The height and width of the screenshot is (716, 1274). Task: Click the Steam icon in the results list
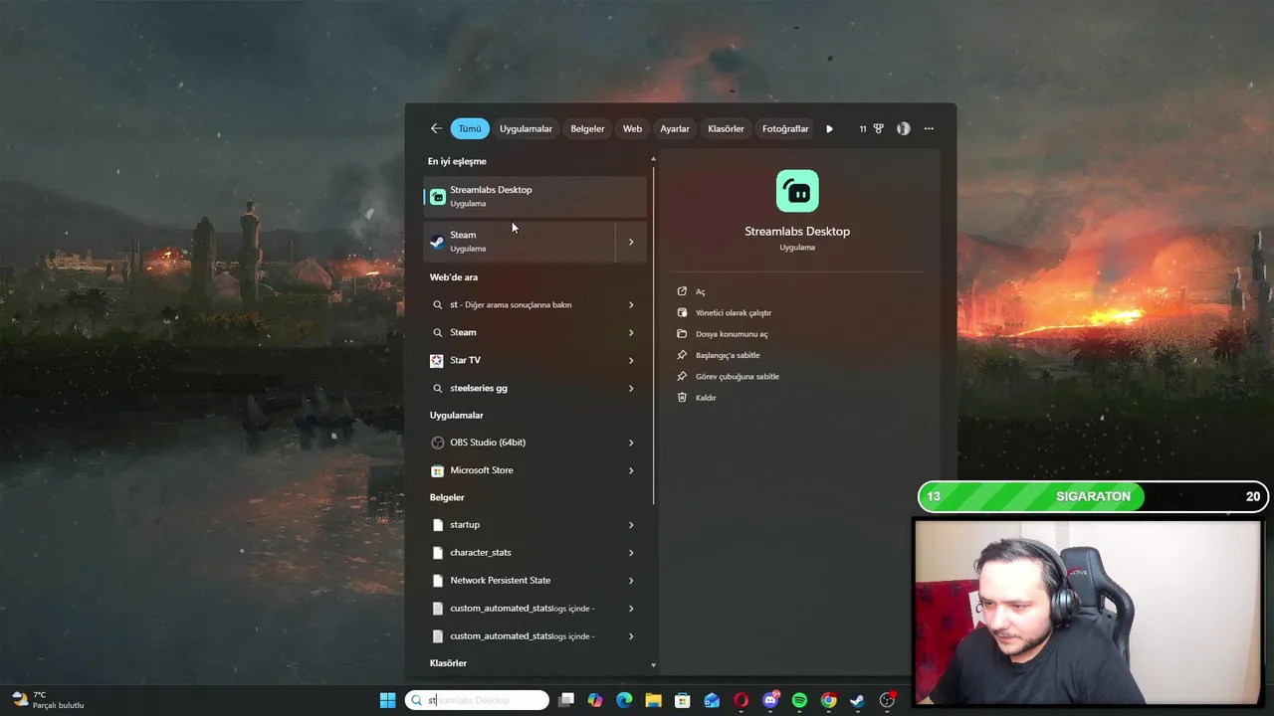[x=437, y=242]
